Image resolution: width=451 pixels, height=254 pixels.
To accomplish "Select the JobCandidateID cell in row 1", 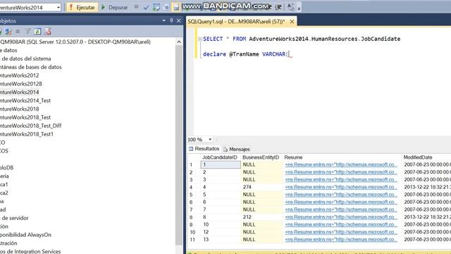I will pyautogui.click(x=221, y=164).
